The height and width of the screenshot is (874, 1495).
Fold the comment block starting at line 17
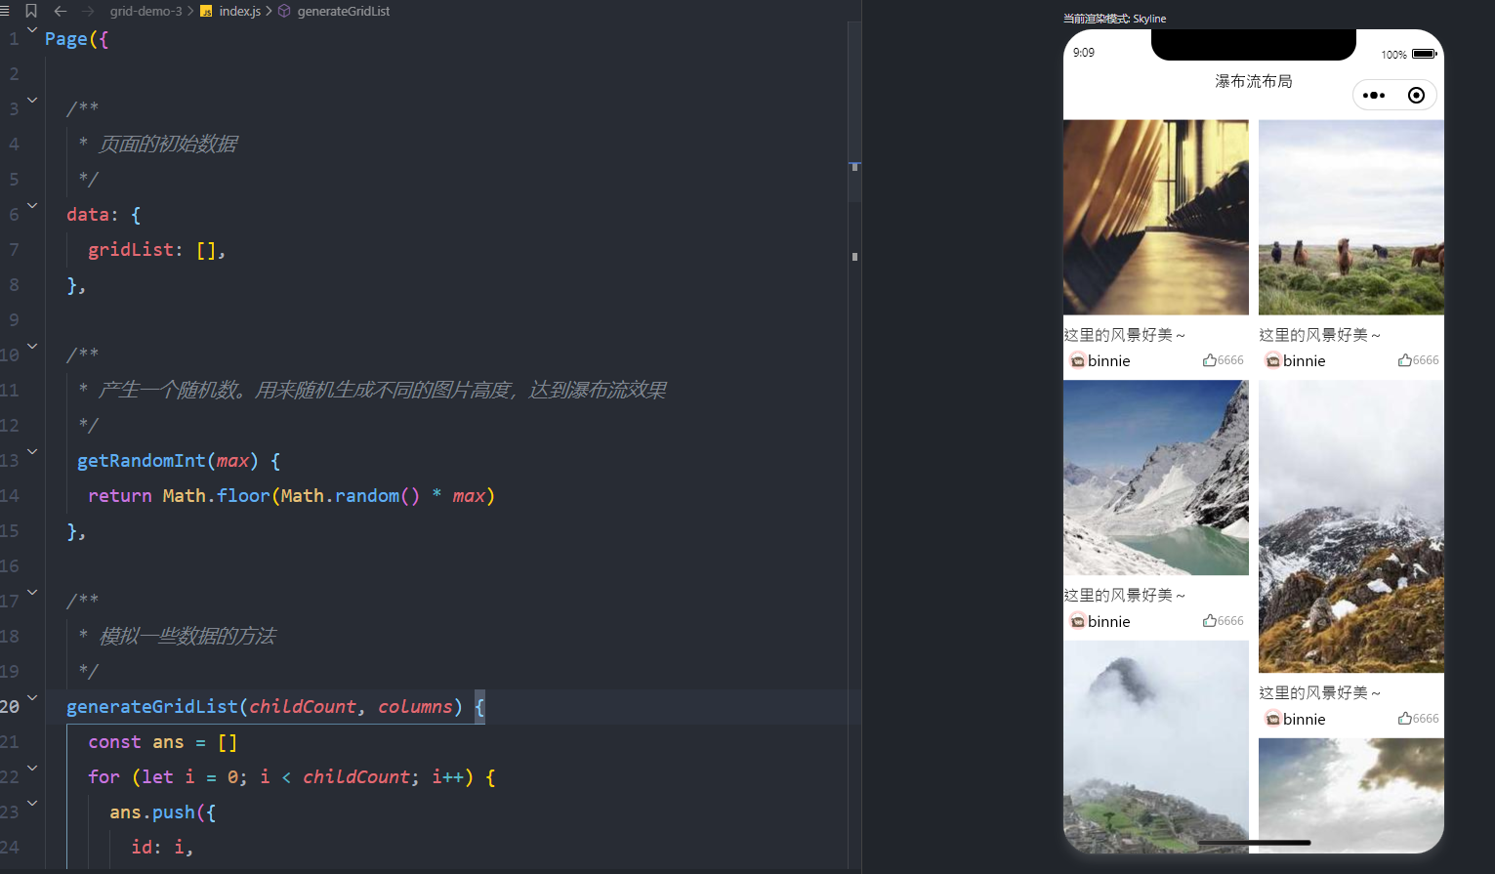coord(32,592)
